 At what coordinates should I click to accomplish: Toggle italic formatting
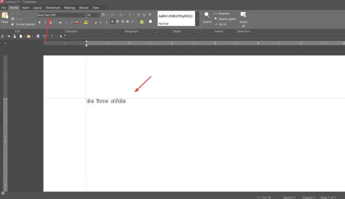click(x=45, y=22)
